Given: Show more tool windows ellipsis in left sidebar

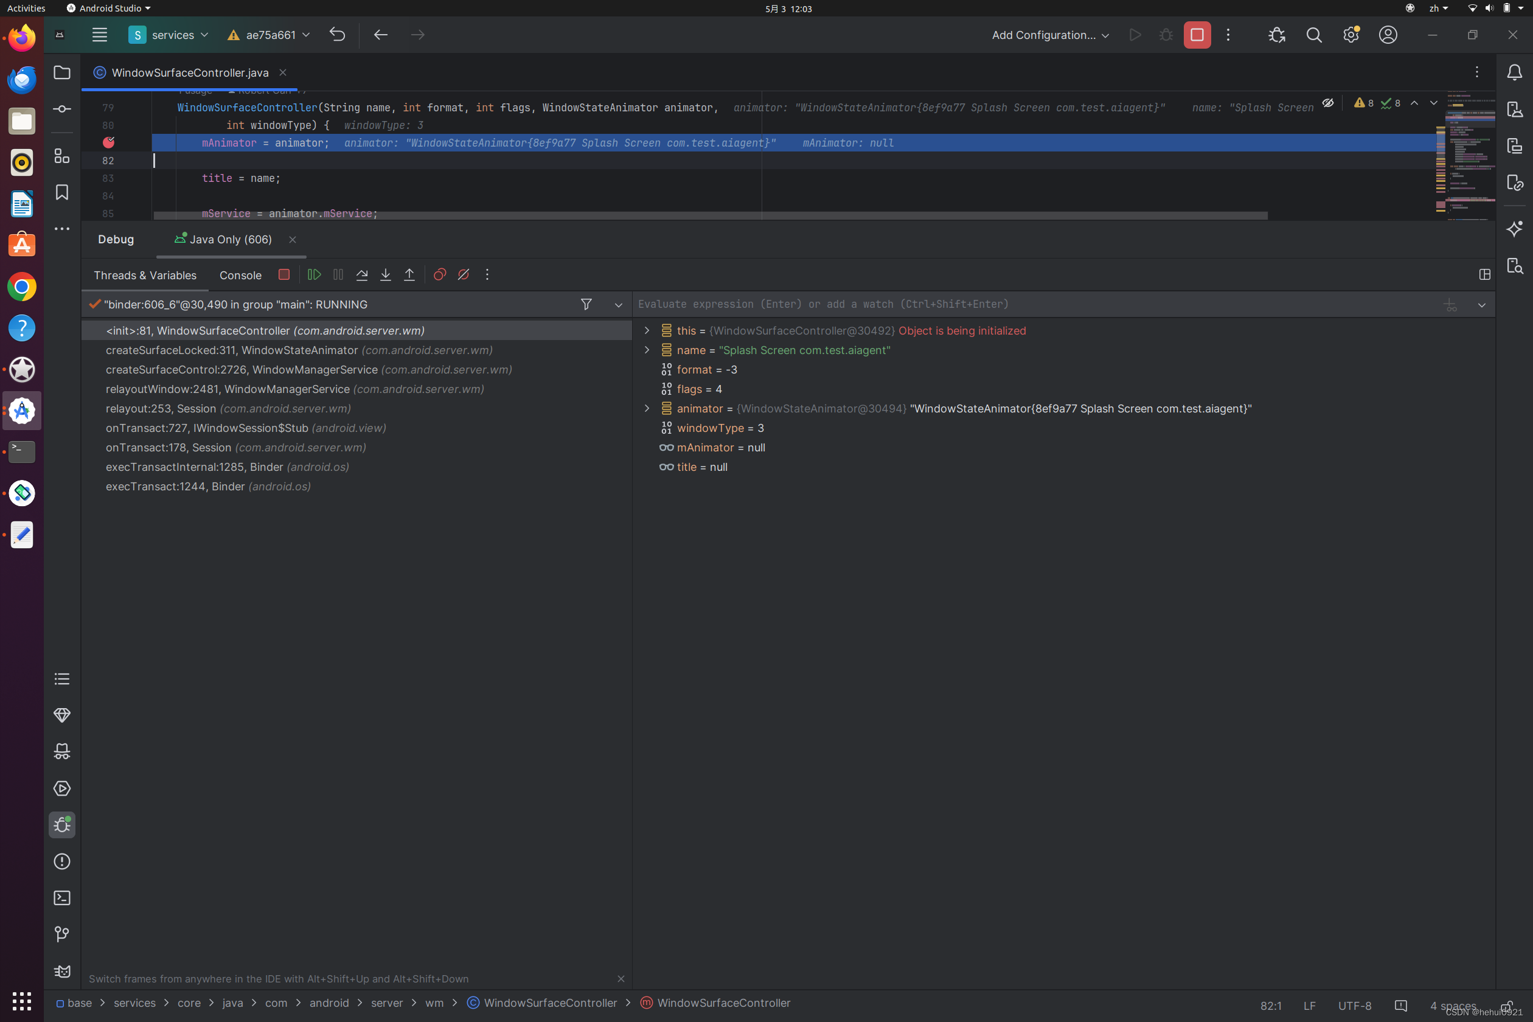Looking at the screenshot, I should (x=62, y=229).
